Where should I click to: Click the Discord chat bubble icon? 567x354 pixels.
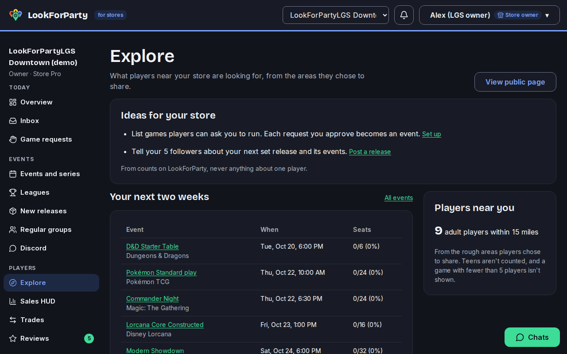pyautogui.click(x=13, y=248)
